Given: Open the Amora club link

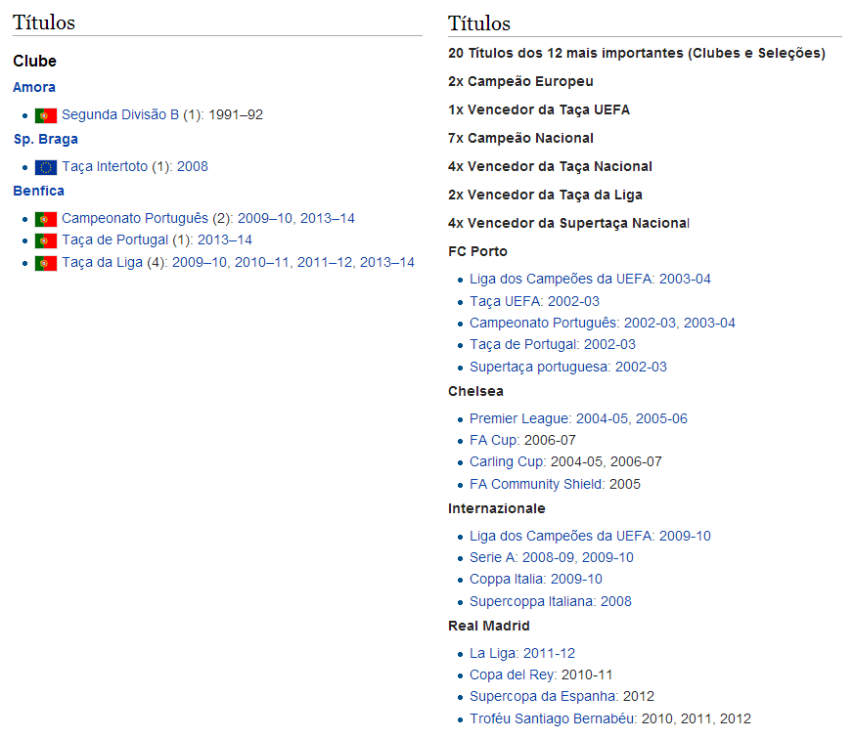Looking at the screenshot, I should pos(34,87).
